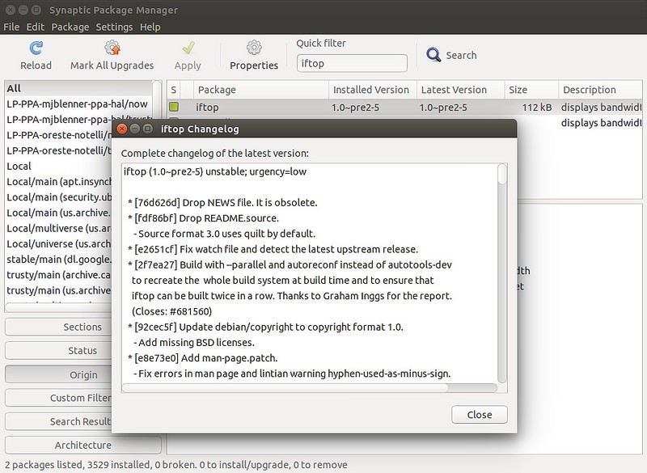Select 'LP-PPA-mjblenner-ppa-hal/now' origin entry

click(x=78, y=104)
